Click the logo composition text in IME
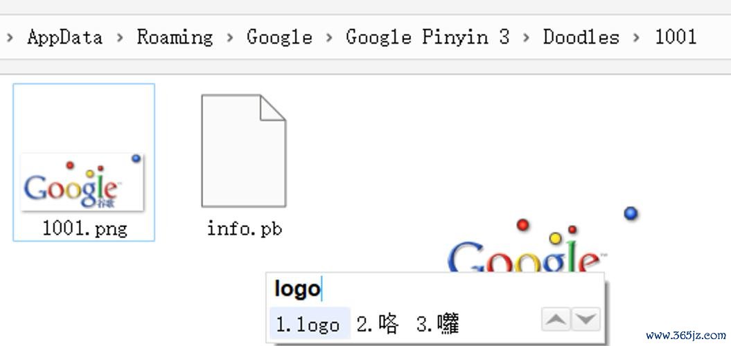The width and height of the screenshot is (731, 346). coord(297,289)
